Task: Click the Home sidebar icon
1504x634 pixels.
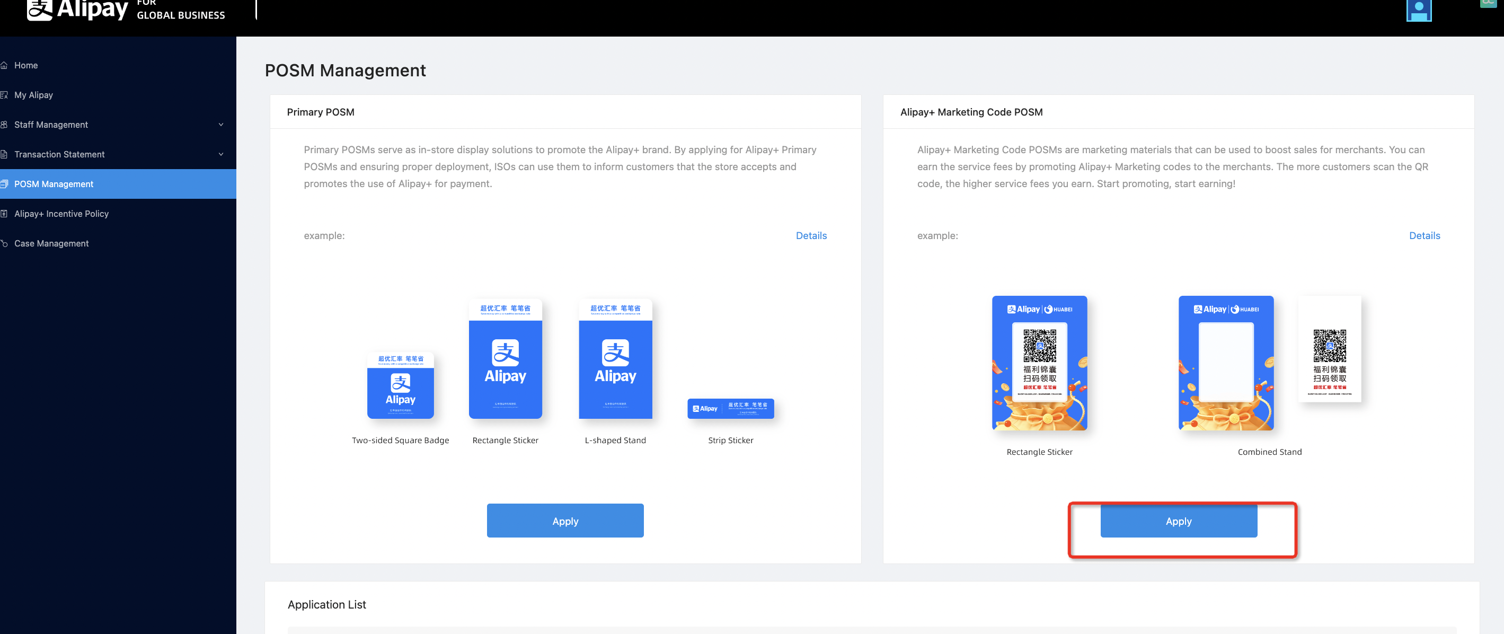Action: [4, 65]
